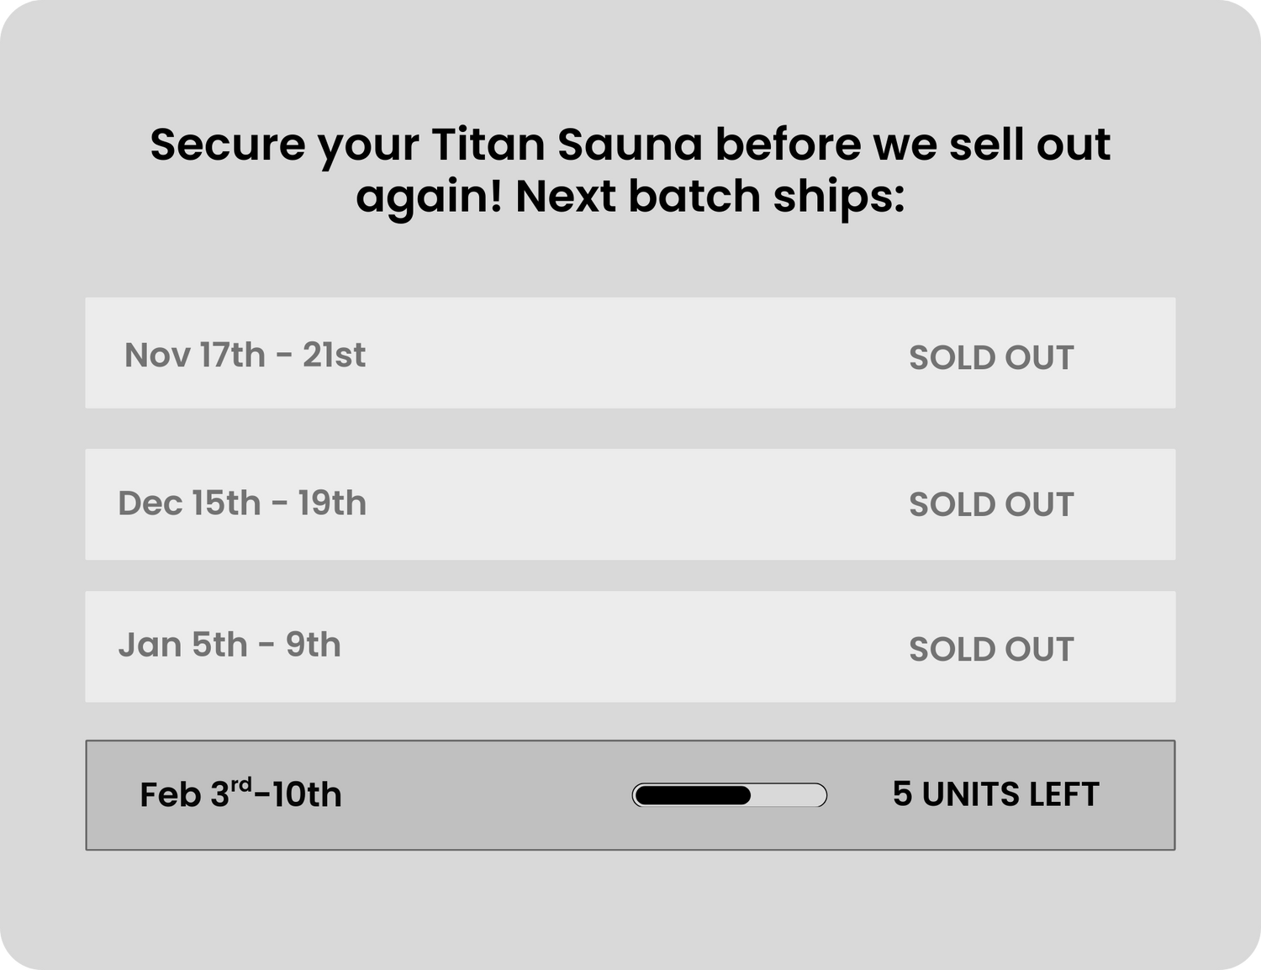The width and height of the screenshot is (1261, 970).
Task: Click the "Feb 3rd–10th" date text
Action: pyautogui.click(x=240, y=794)
